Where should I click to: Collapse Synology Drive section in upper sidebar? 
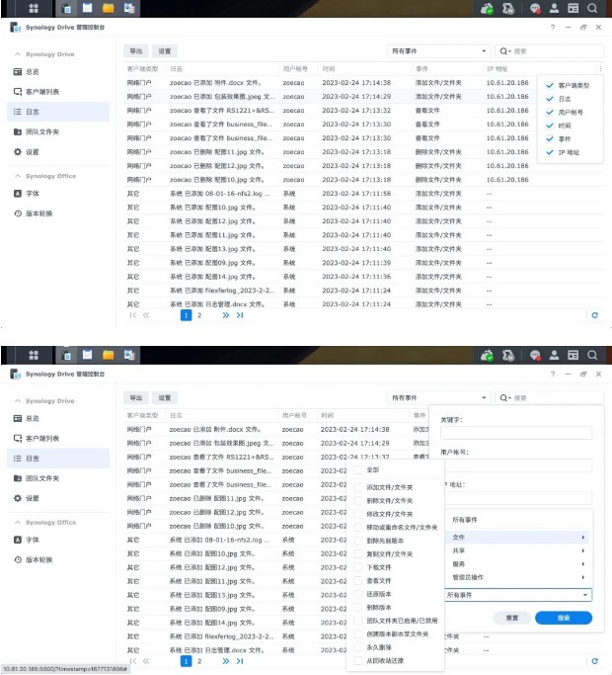point(18,54)
